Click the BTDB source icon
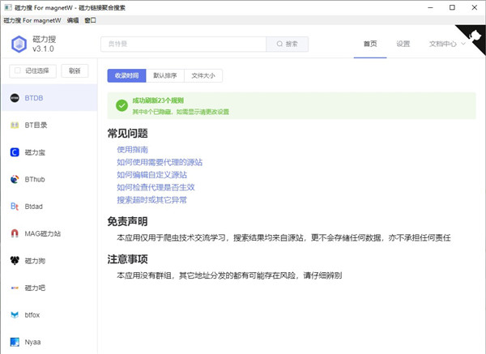 pos(15,98)
